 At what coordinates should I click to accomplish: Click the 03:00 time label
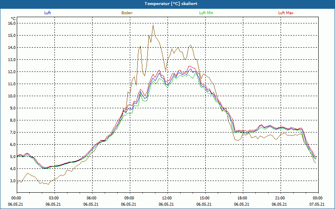click(x=54, y=198)
